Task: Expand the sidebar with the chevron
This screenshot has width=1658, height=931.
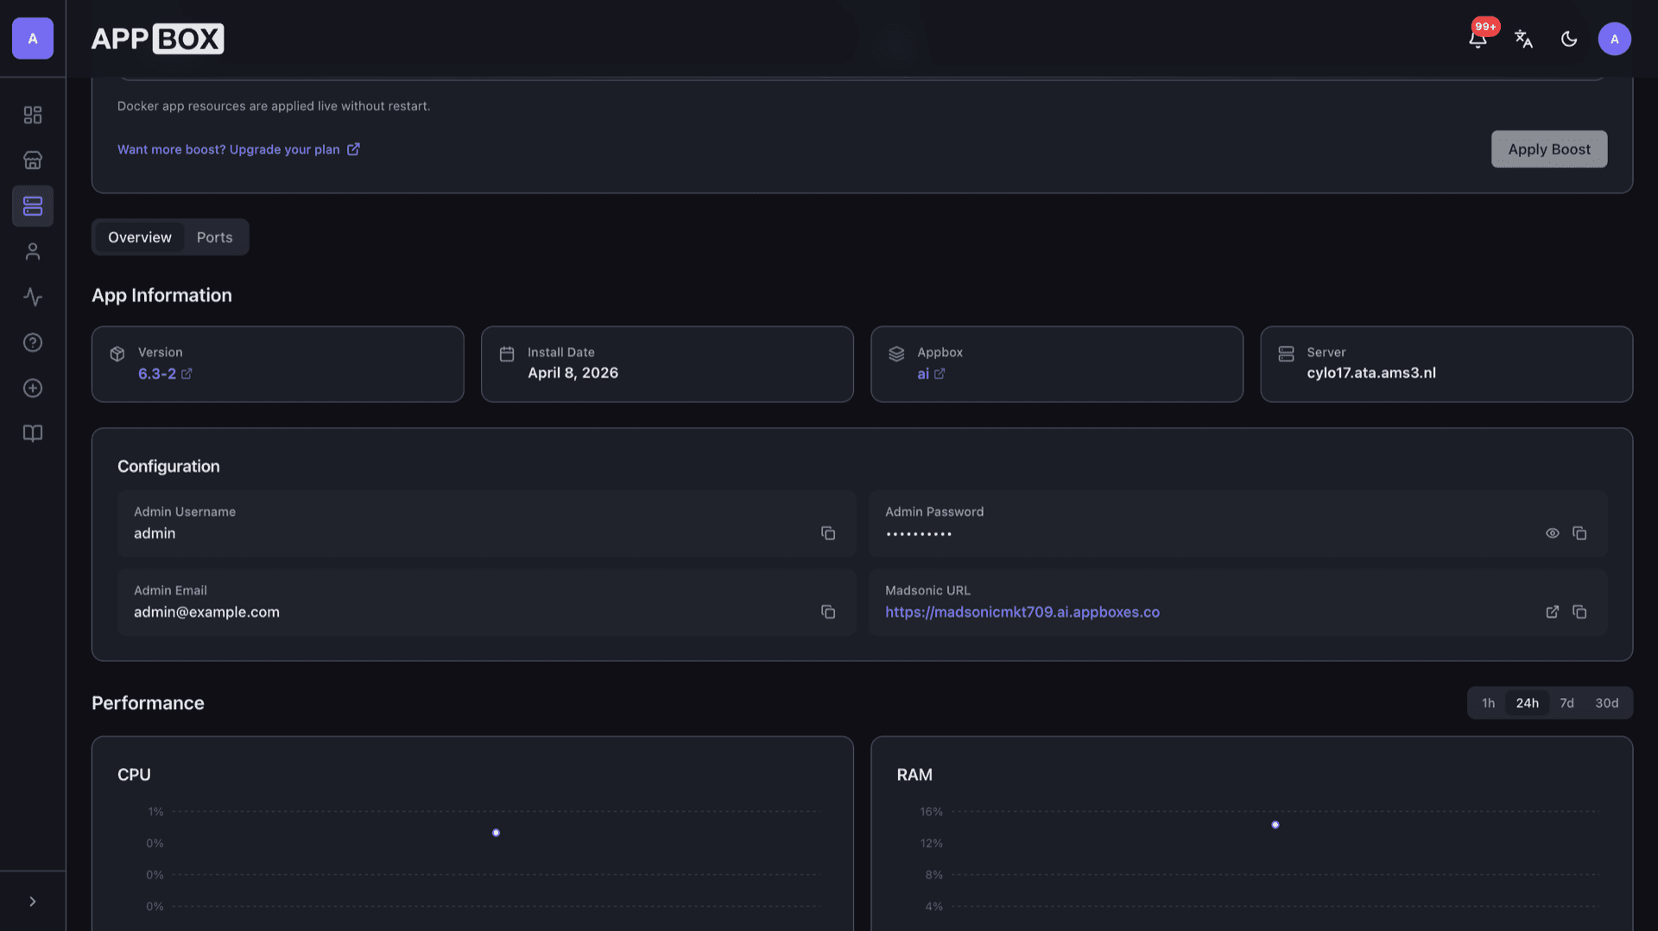Action: coord(33,902)
